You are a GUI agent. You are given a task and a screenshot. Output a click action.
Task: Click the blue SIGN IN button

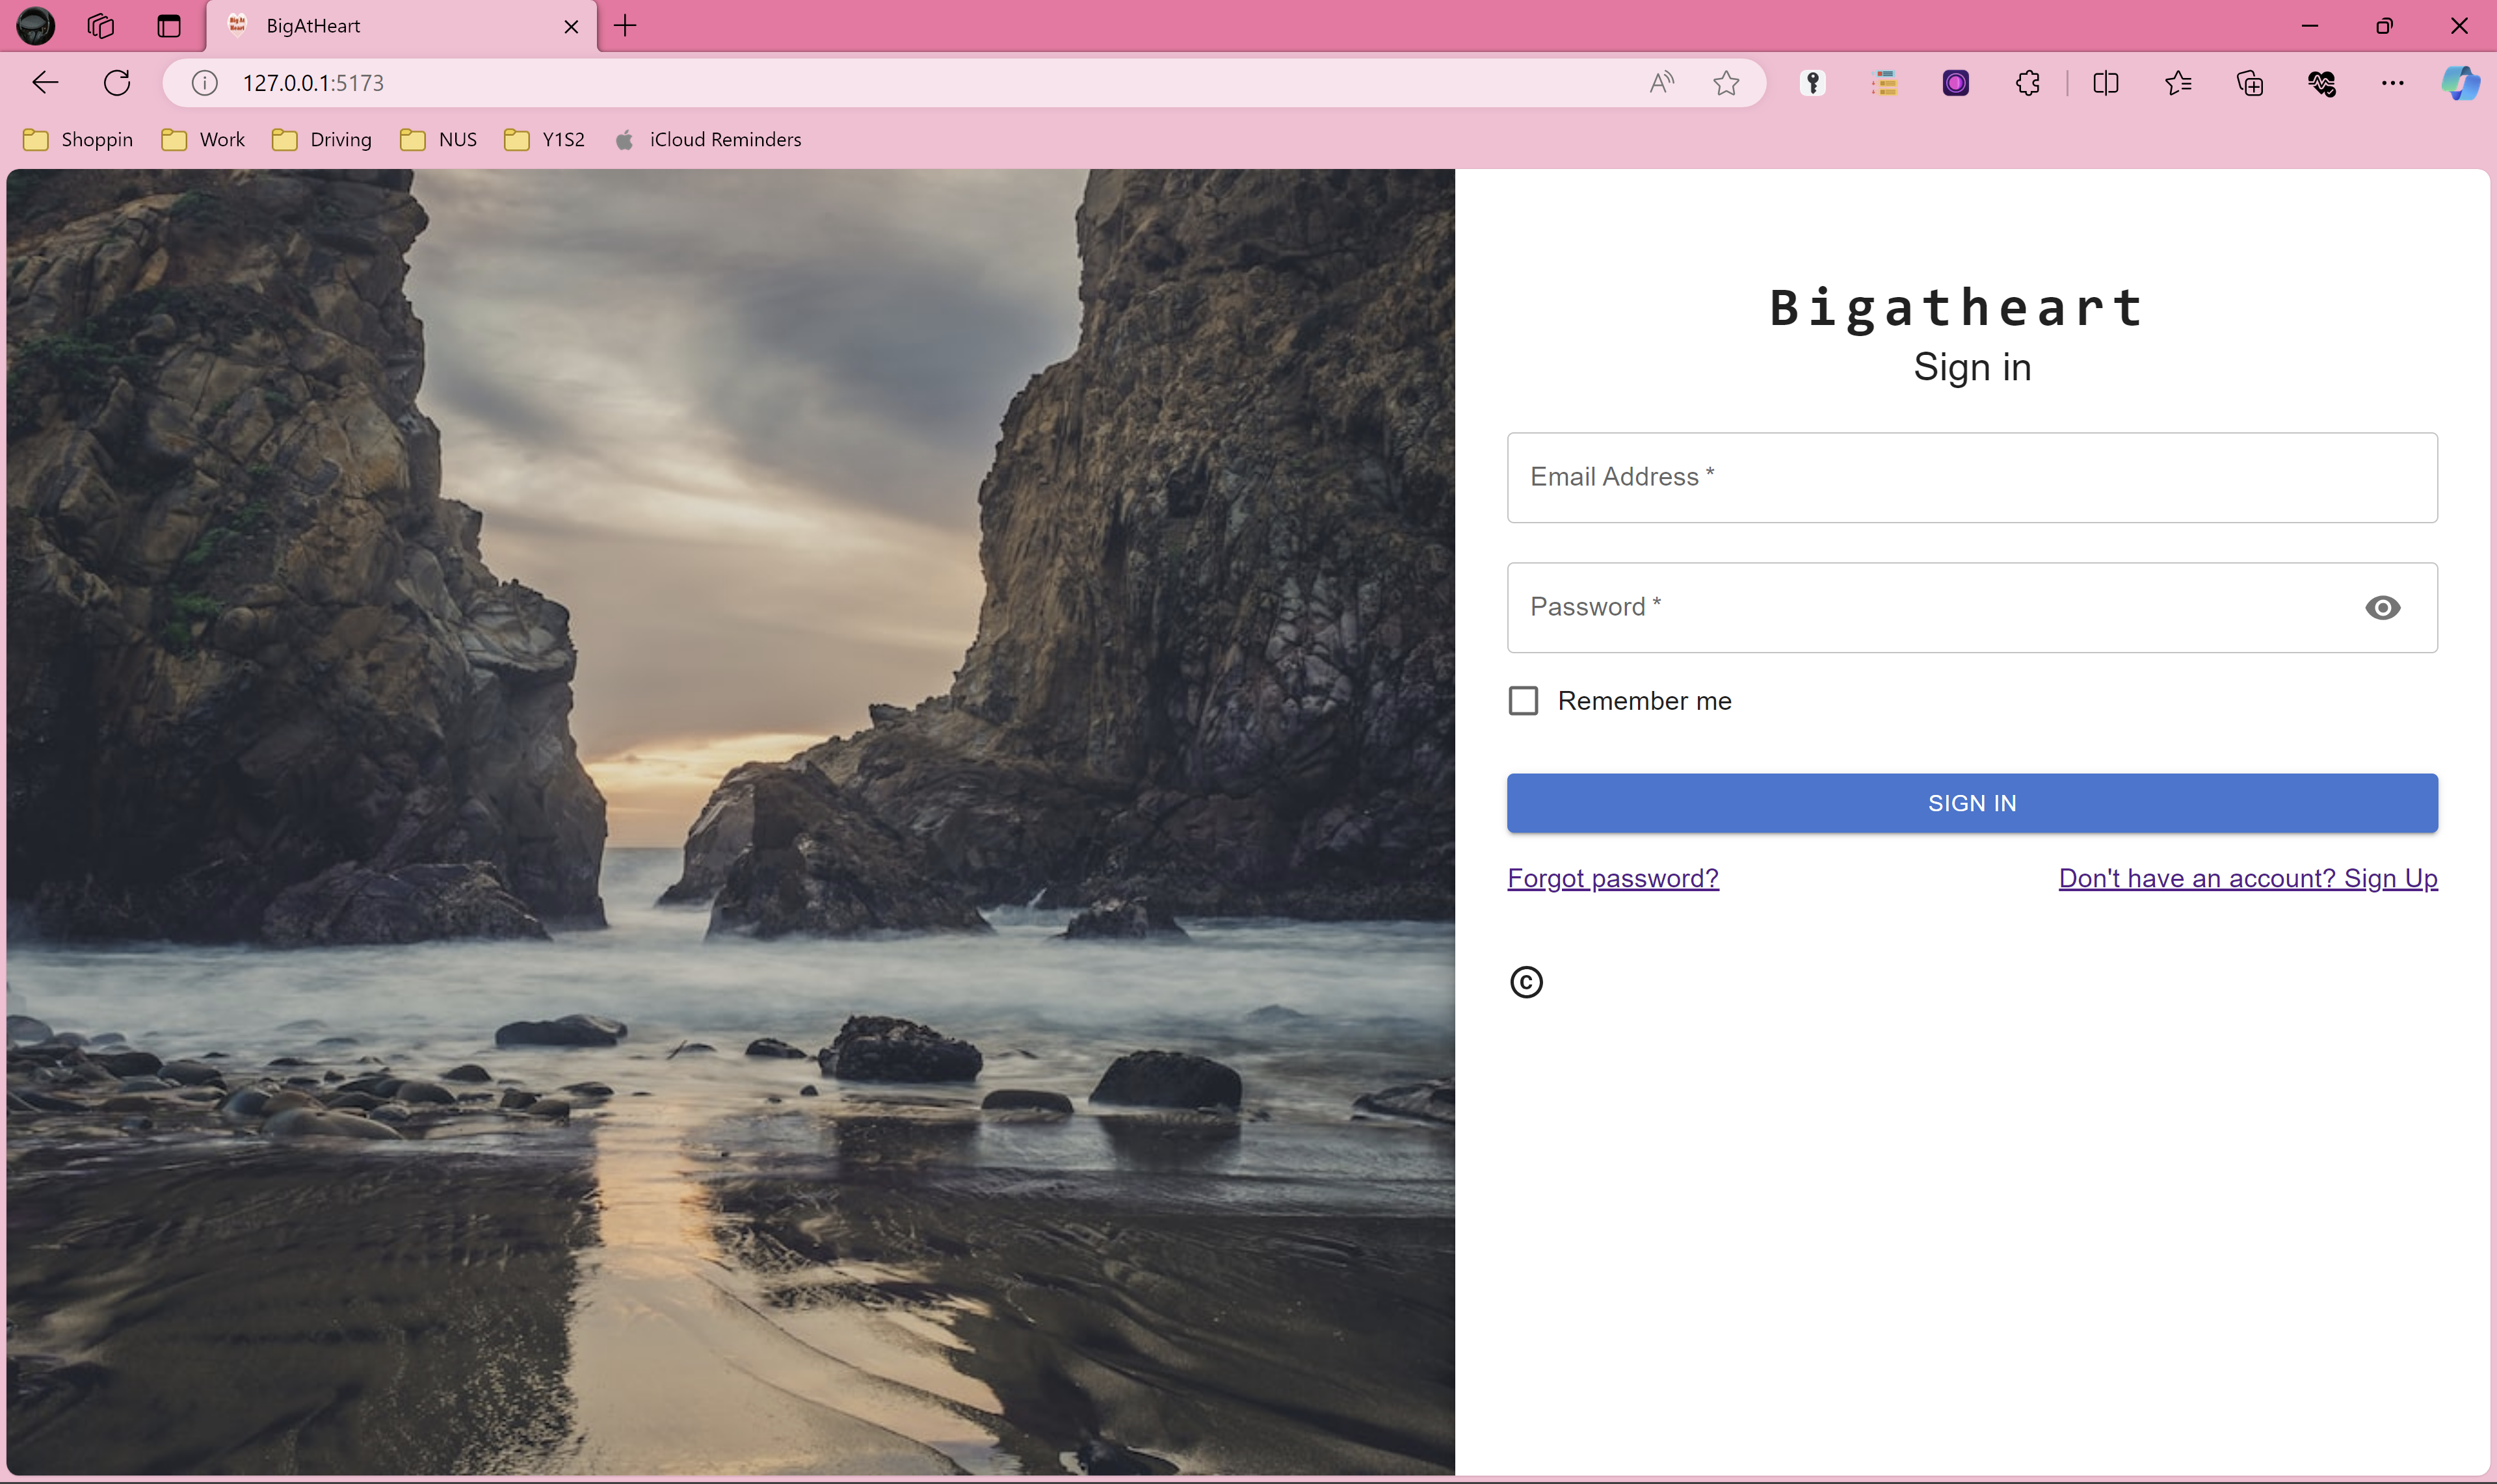point(1971,802)
